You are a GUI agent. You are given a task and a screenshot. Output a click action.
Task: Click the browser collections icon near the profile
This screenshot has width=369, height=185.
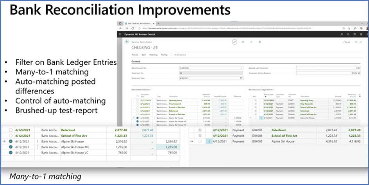tap(361, 28)
